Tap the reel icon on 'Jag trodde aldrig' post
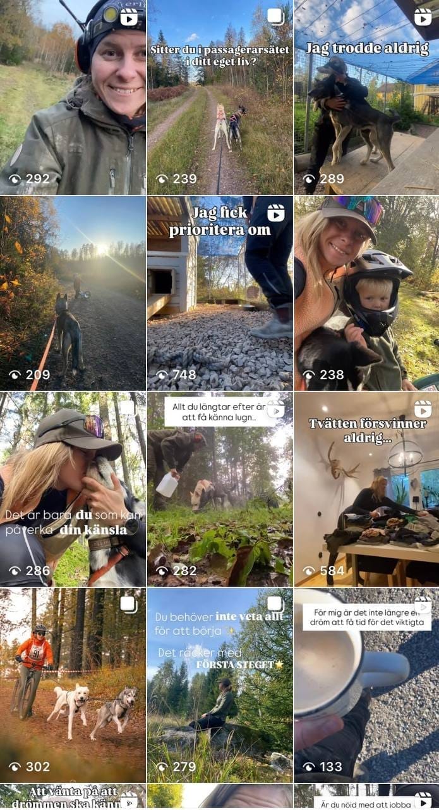Viewport: 439px width, 810px height. click(x=423, y=16)
